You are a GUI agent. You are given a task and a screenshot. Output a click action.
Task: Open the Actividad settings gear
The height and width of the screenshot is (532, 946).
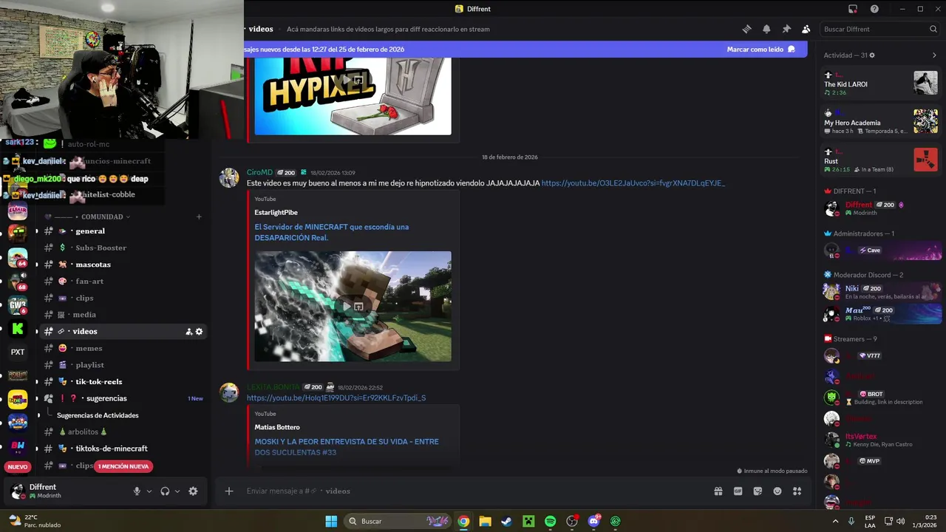(x=872, y=55)
